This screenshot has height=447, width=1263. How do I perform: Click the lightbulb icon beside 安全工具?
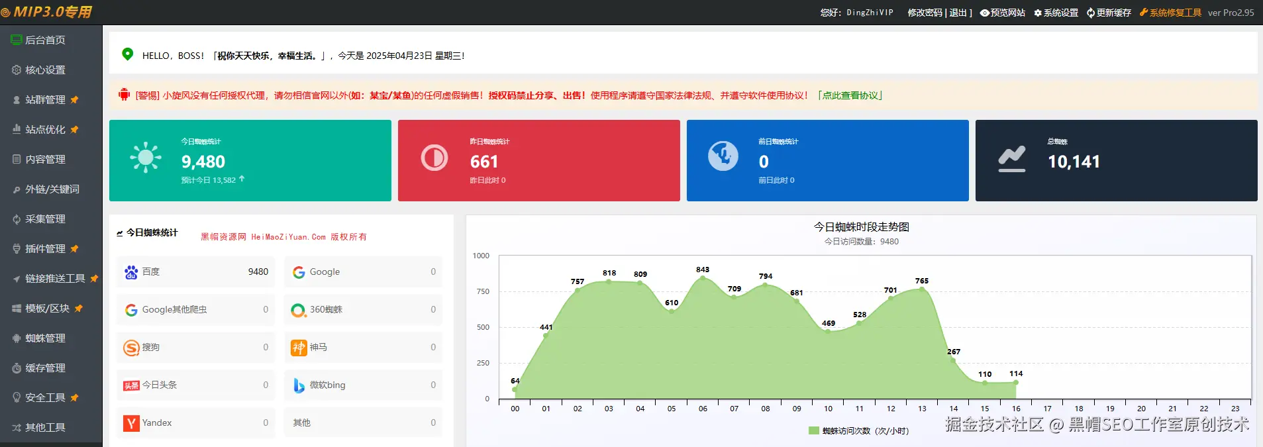pos(17,397)
